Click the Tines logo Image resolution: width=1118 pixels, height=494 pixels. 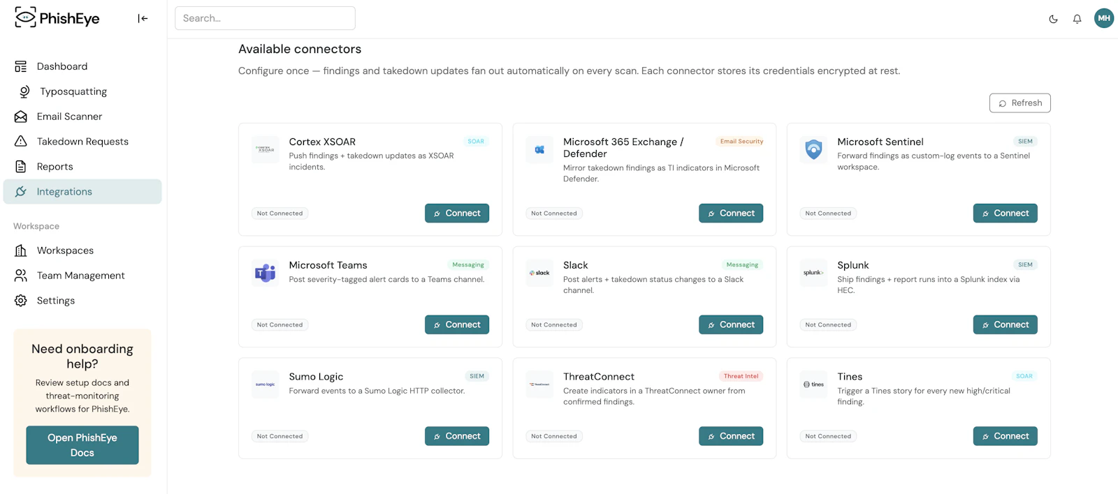click(x=813, y=384)
